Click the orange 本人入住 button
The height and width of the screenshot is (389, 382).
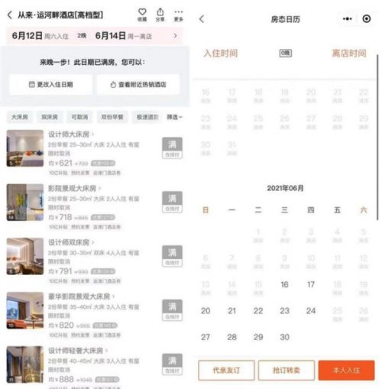coord(346,370)
